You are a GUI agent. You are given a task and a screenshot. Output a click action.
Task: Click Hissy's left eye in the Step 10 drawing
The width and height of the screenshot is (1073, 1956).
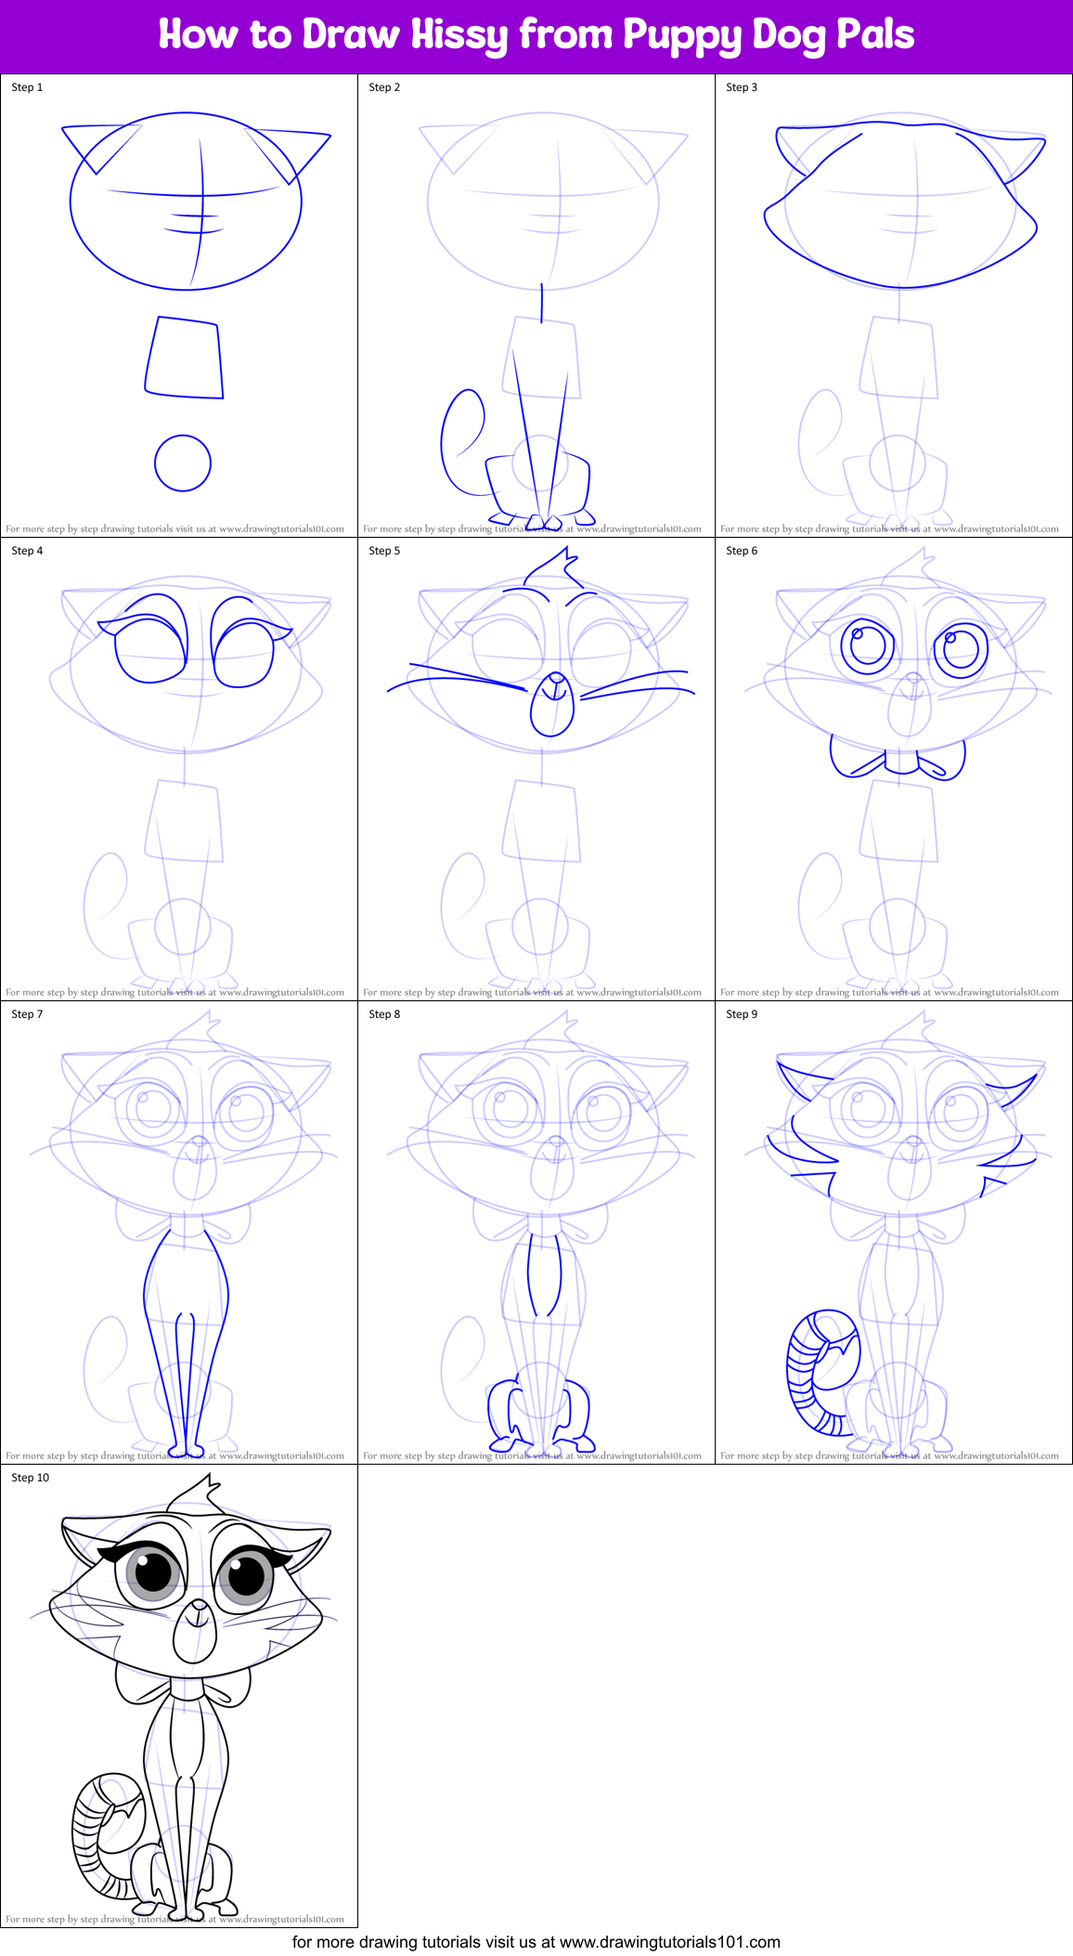tap(151, 1571)
